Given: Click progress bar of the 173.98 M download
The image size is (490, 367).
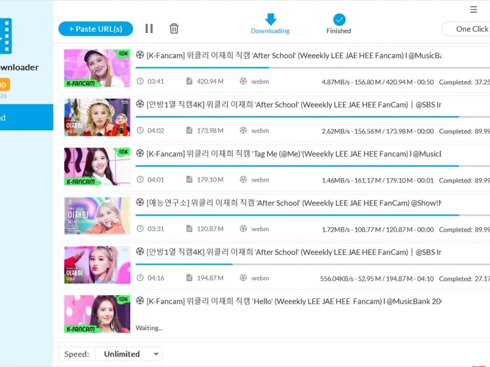Looking at the screenshot, I should point(313,117).
